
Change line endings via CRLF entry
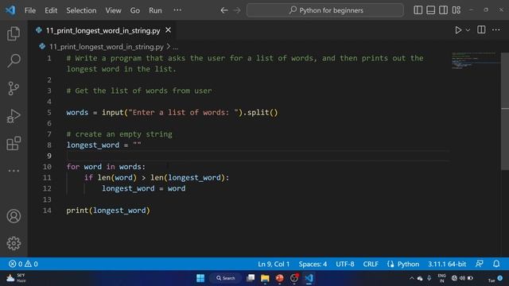coord(371,264)
